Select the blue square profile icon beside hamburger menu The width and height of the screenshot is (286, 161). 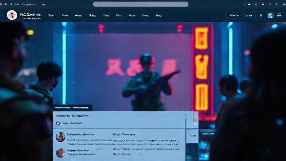tap(270, 15)
